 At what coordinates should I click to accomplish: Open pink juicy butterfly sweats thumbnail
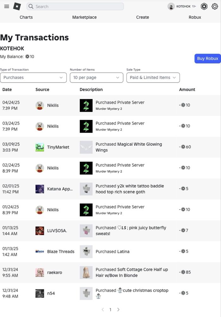pos(86,231)
